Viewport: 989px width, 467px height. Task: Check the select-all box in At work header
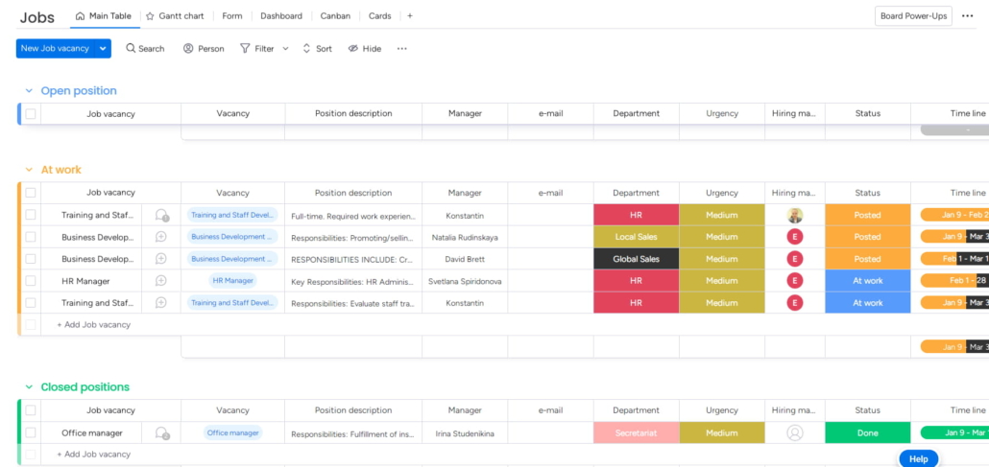tap(31, 193)
